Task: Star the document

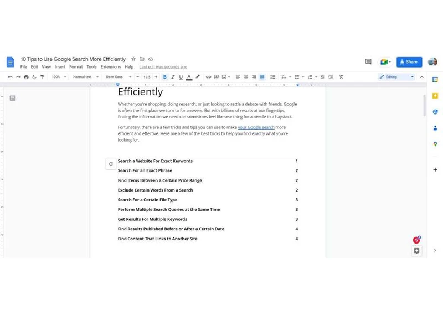Action: pyautogui.click(x=133, y=59)
